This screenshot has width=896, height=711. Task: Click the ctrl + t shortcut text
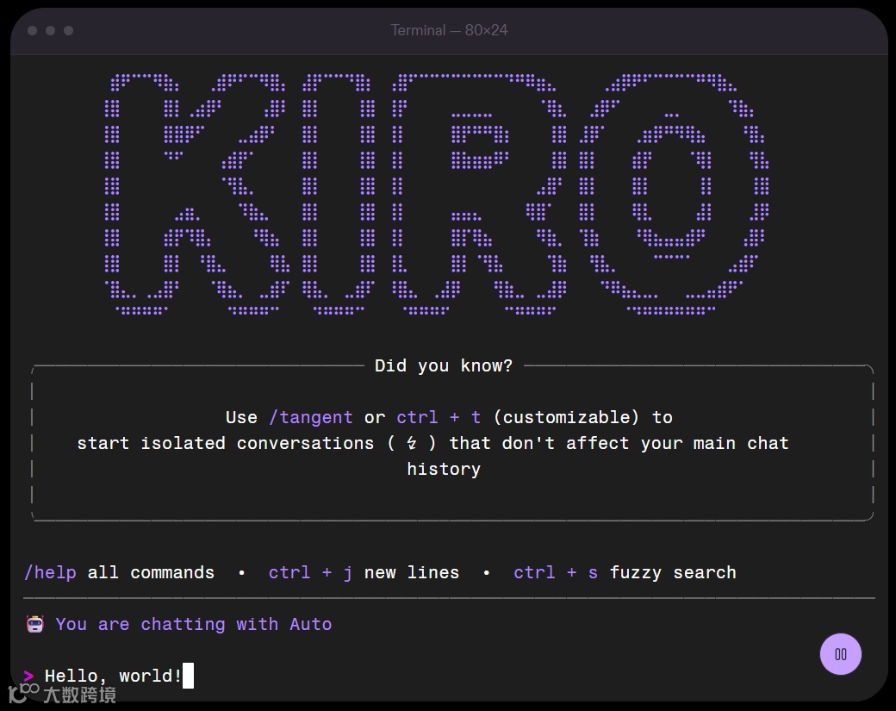click(439, 417)
